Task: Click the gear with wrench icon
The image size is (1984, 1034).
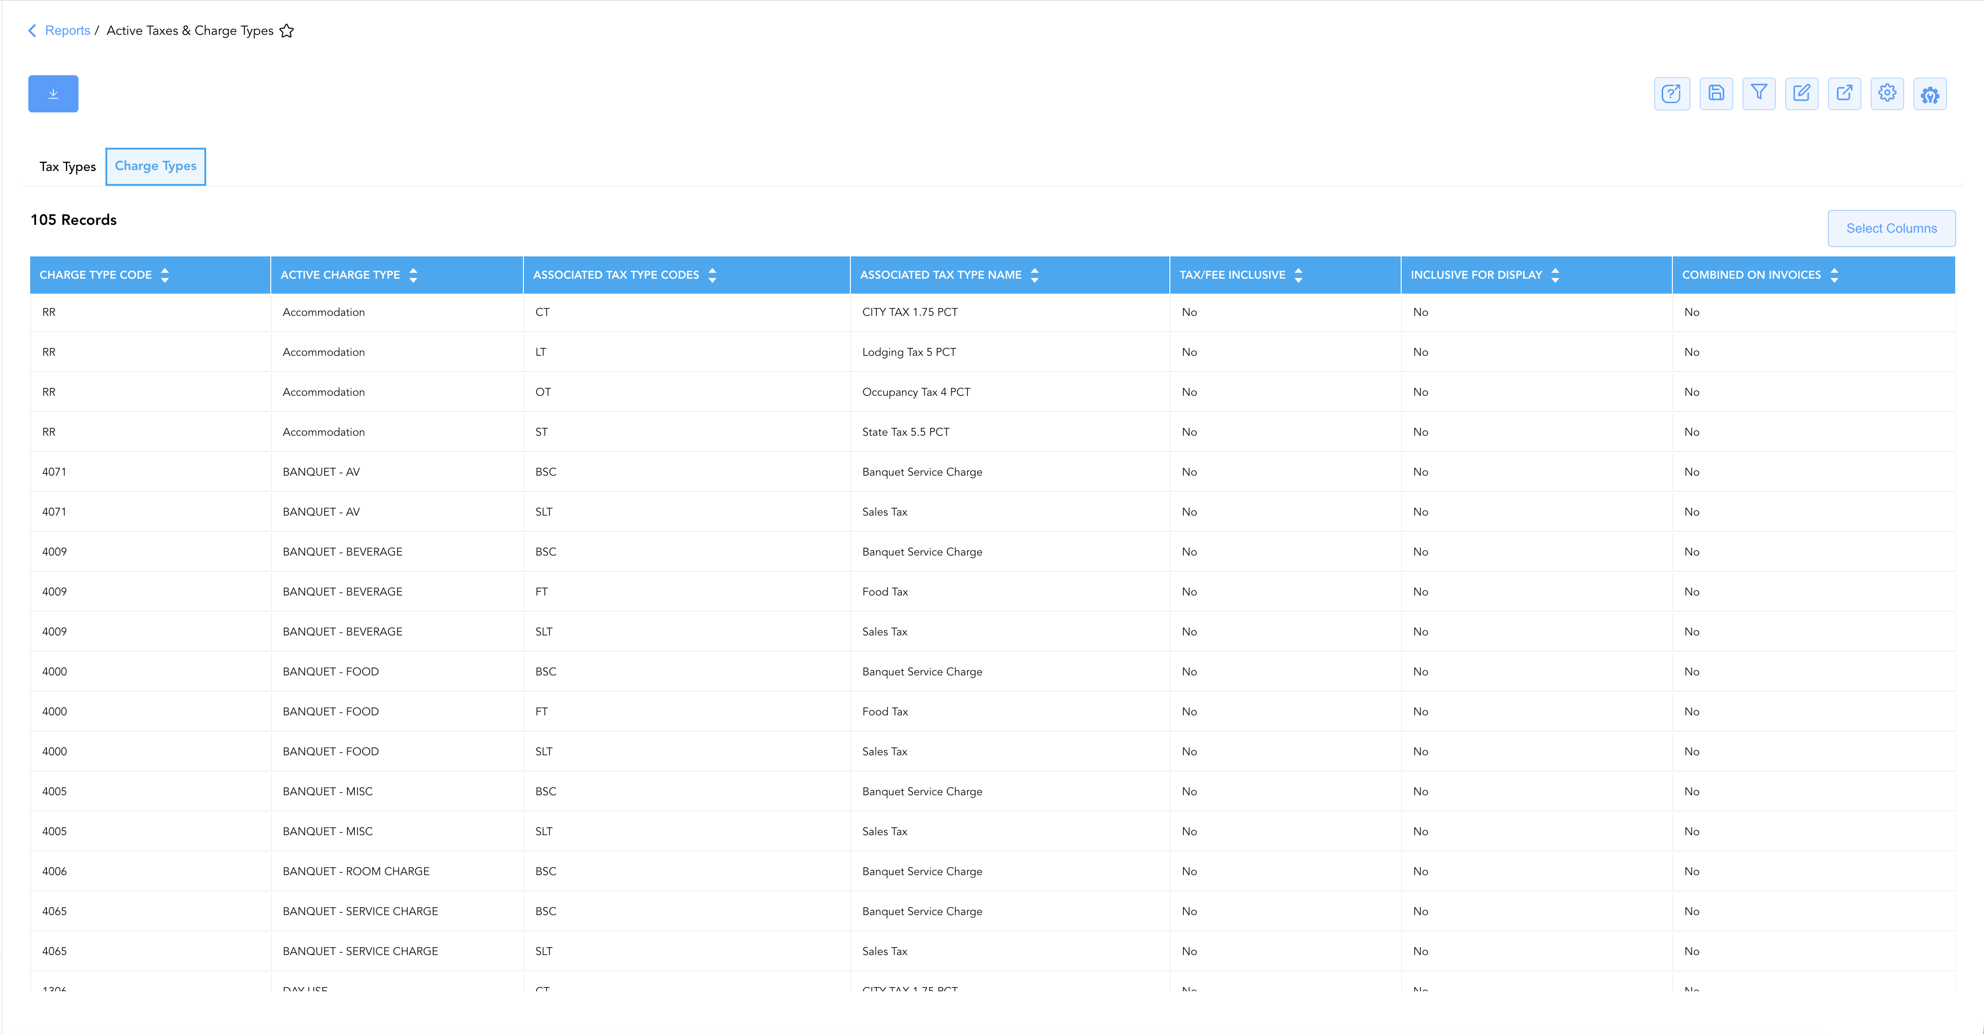Action: 1930,94
